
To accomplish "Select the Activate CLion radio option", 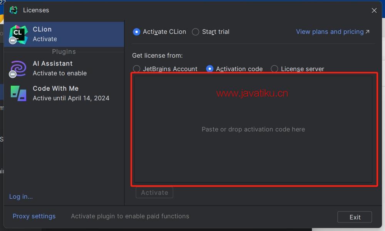I will 137,32.
